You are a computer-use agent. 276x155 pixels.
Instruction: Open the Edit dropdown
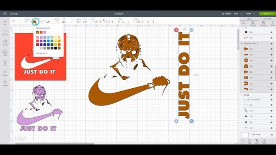pos(64,22)
